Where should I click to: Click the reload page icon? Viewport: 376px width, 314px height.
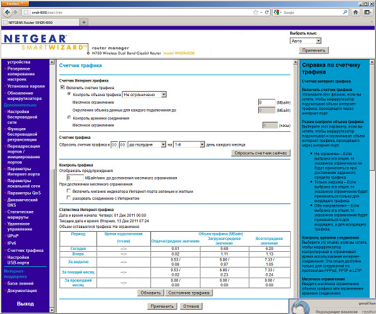[x=267, y=13]
